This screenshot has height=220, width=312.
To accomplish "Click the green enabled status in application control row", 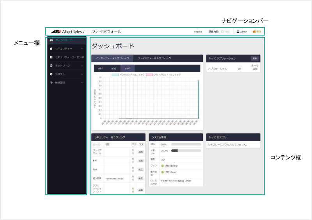I will click(x=133, y=190).
